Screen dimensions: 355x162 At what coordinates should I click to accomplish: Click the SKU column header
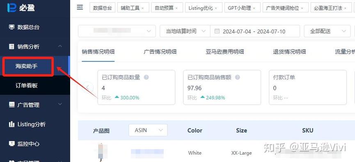click(x=308, y=130)
